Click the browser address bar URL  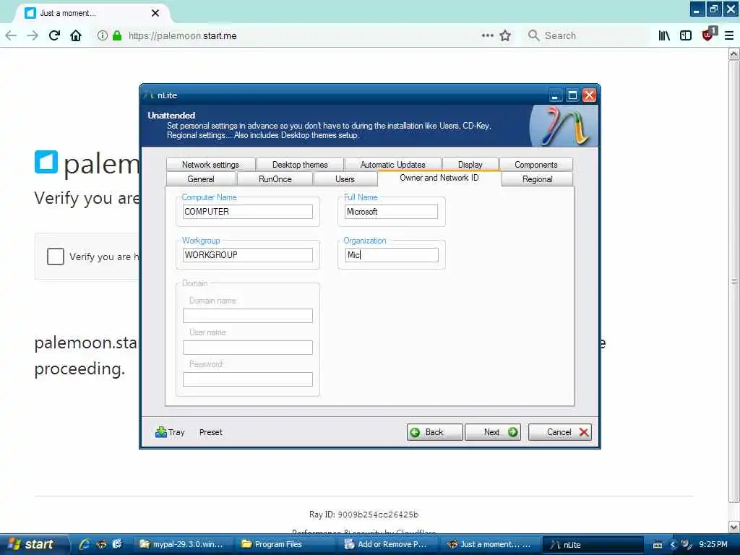tap(183, 36)
